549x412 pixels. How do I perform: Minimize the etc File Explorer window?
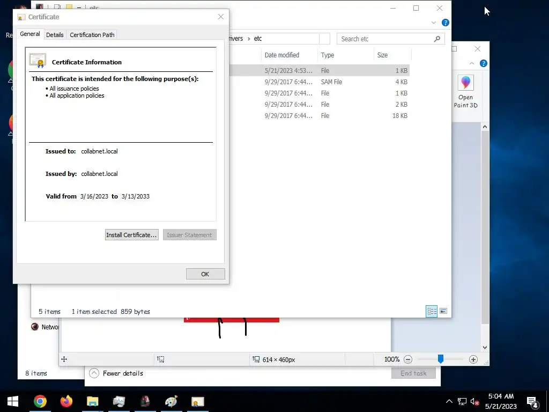(393, 8)
